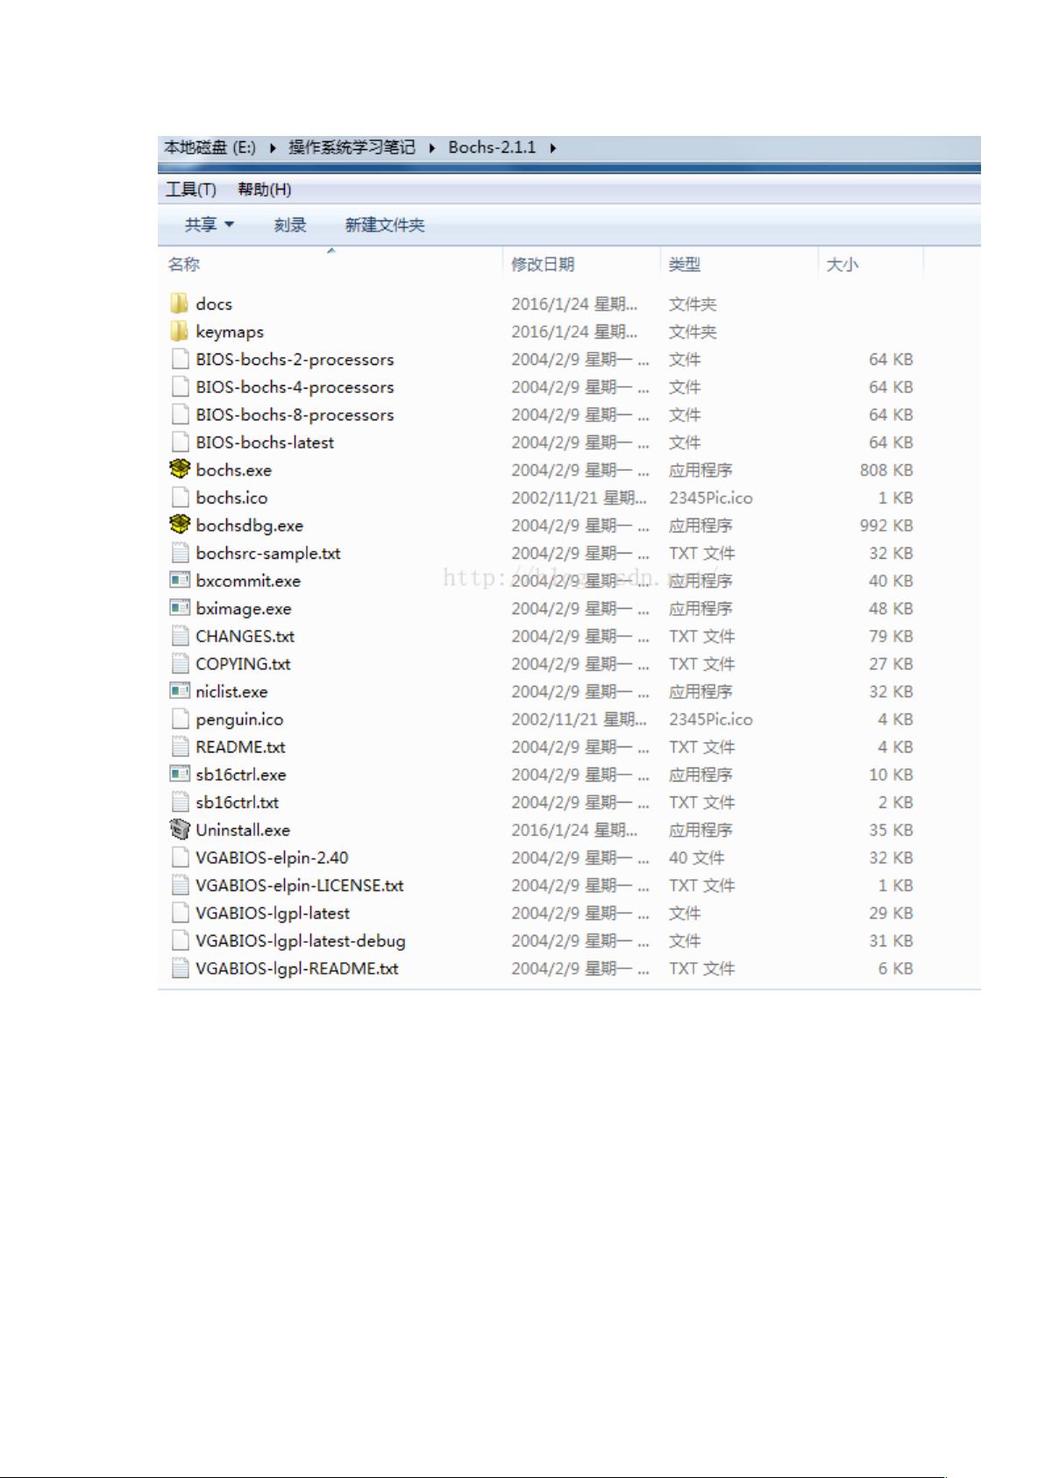Click the CHANGES.txt document icon
The image size is (1045, 1478).
click(x=181, y=636)
